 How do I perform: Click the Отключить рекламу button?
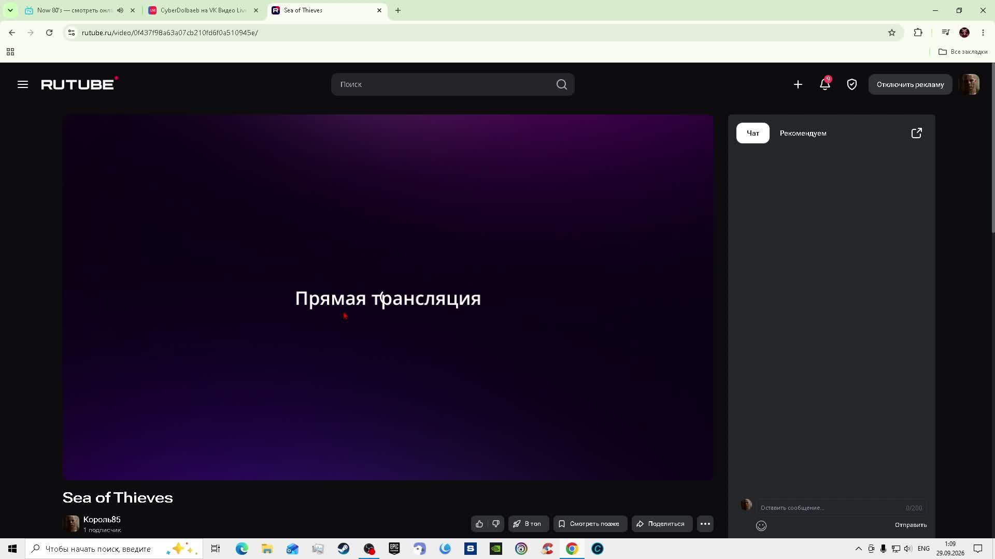click(911, 84)
